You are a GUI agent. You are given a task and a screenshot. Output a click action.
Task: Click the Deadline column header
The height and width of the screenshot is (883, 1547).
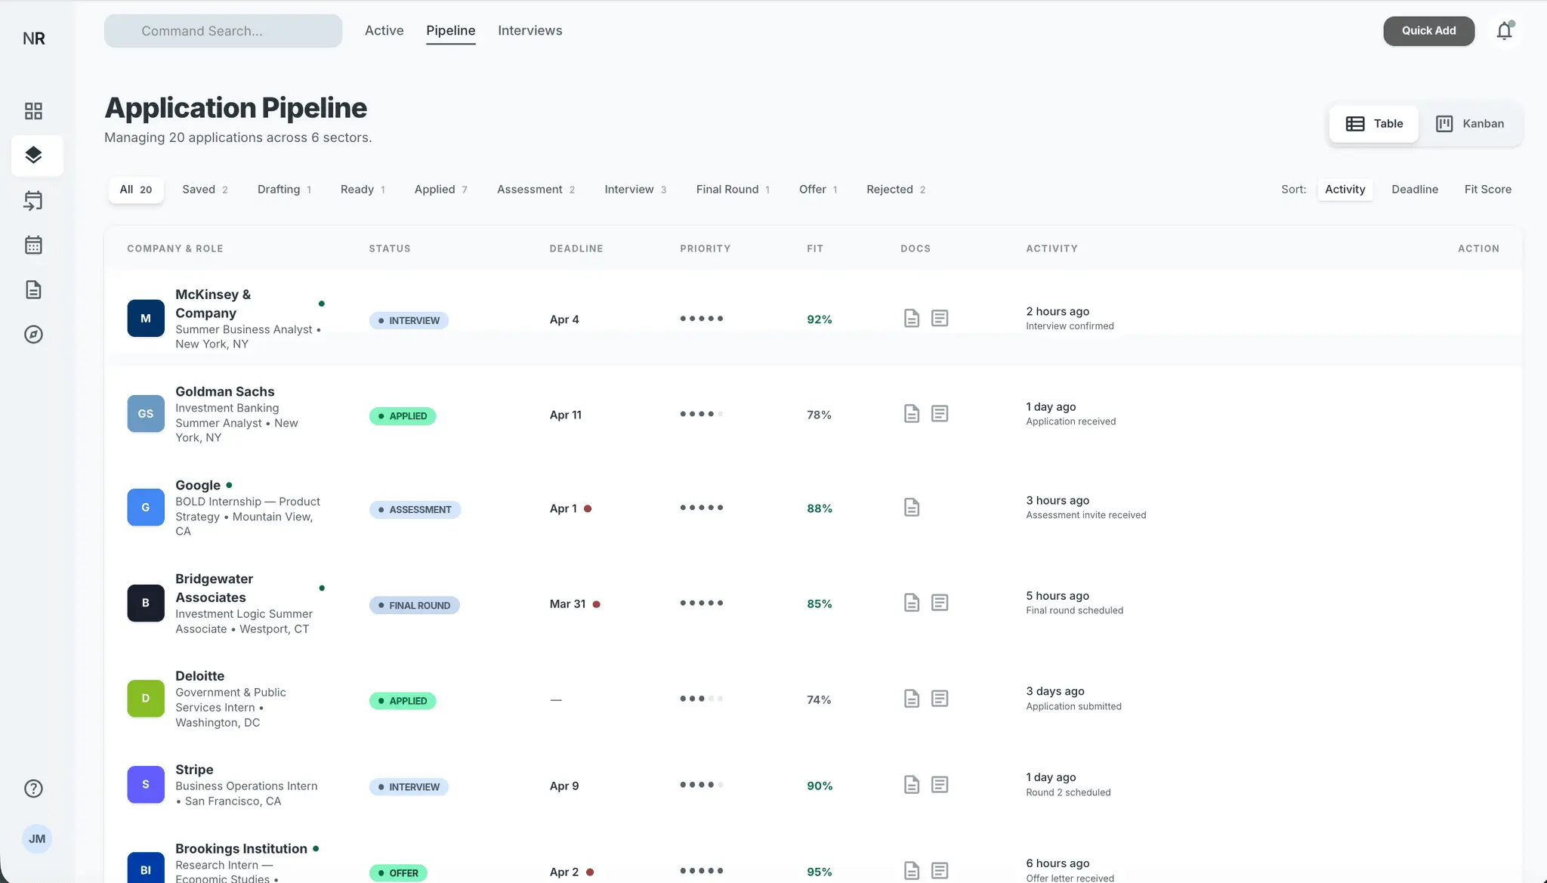(576, 249)
